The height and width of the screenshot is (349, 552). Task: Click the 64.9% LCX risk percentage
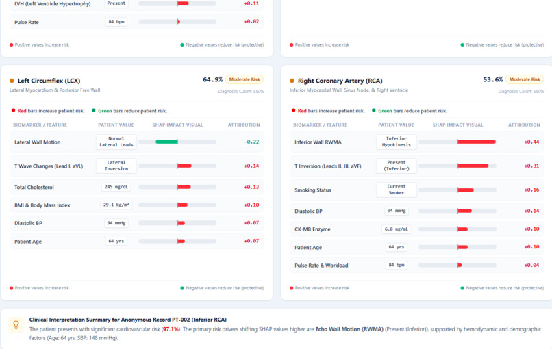(212, 79)
